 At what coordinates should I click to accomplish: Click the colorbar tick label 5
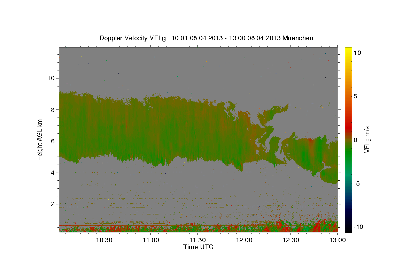click(x=355, y=96)
